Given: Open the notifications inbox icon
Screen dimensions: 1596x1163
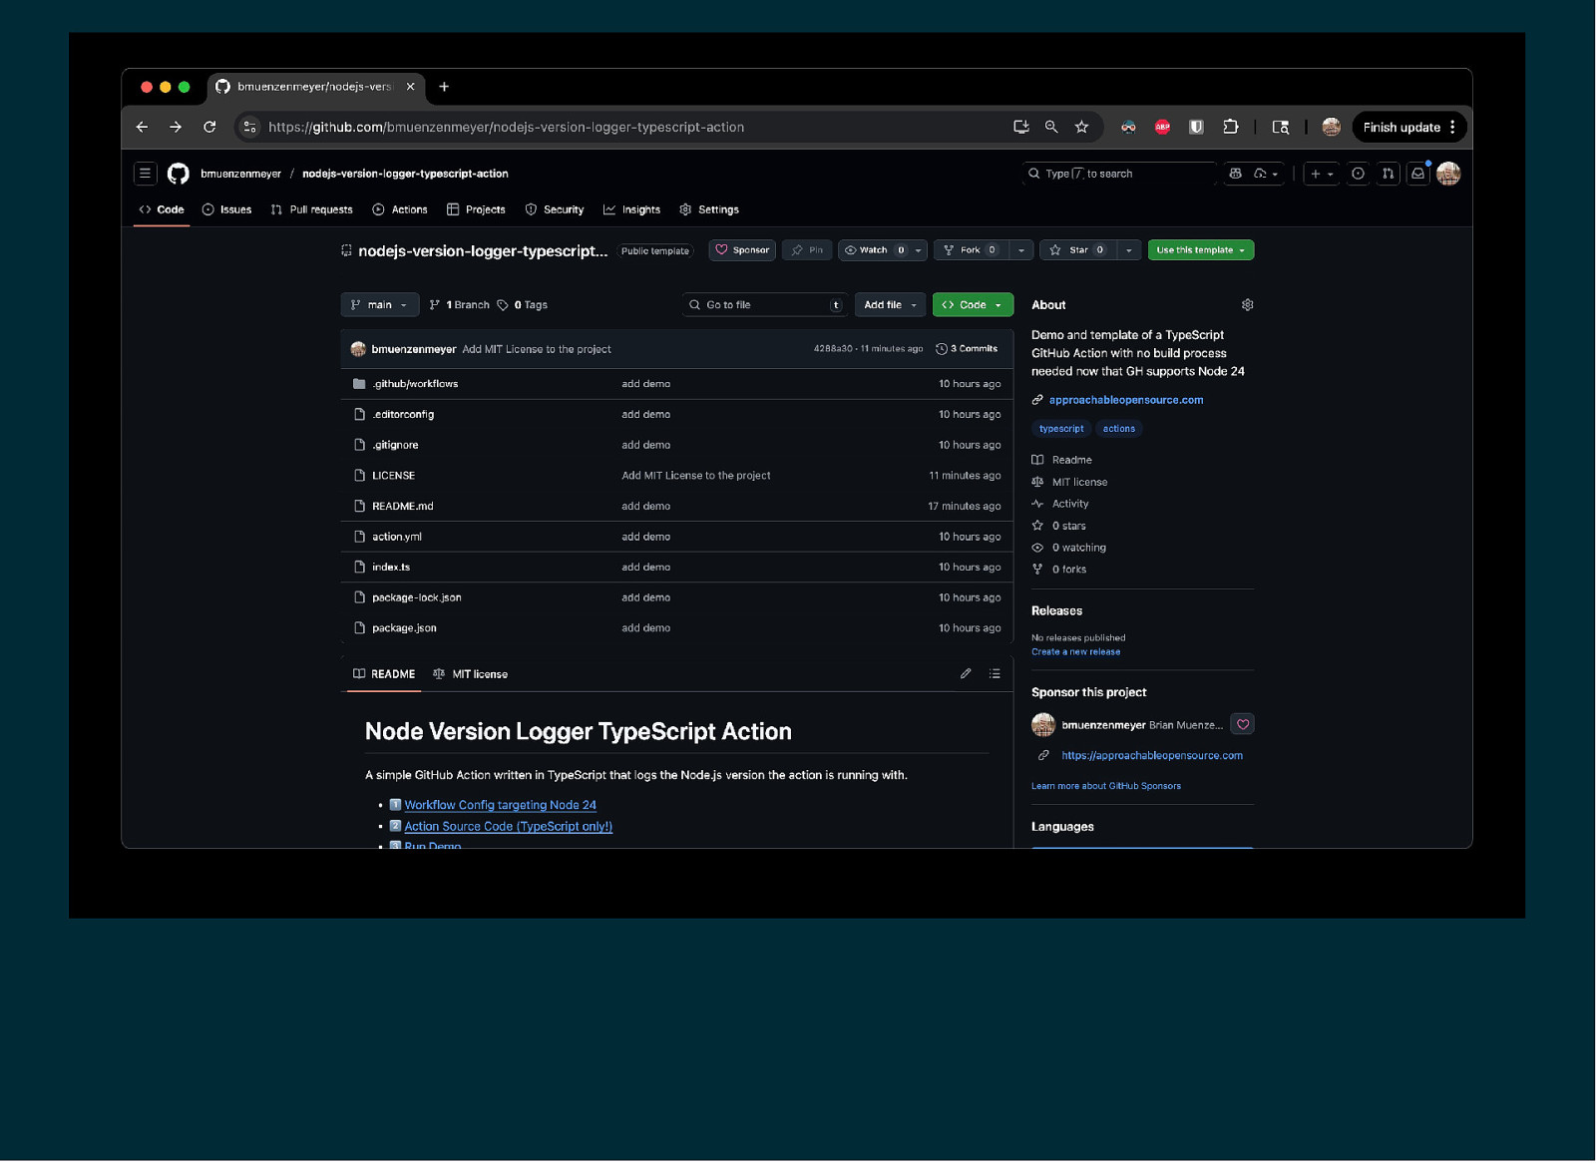Looking at the screenshot, I should 1417,174.
